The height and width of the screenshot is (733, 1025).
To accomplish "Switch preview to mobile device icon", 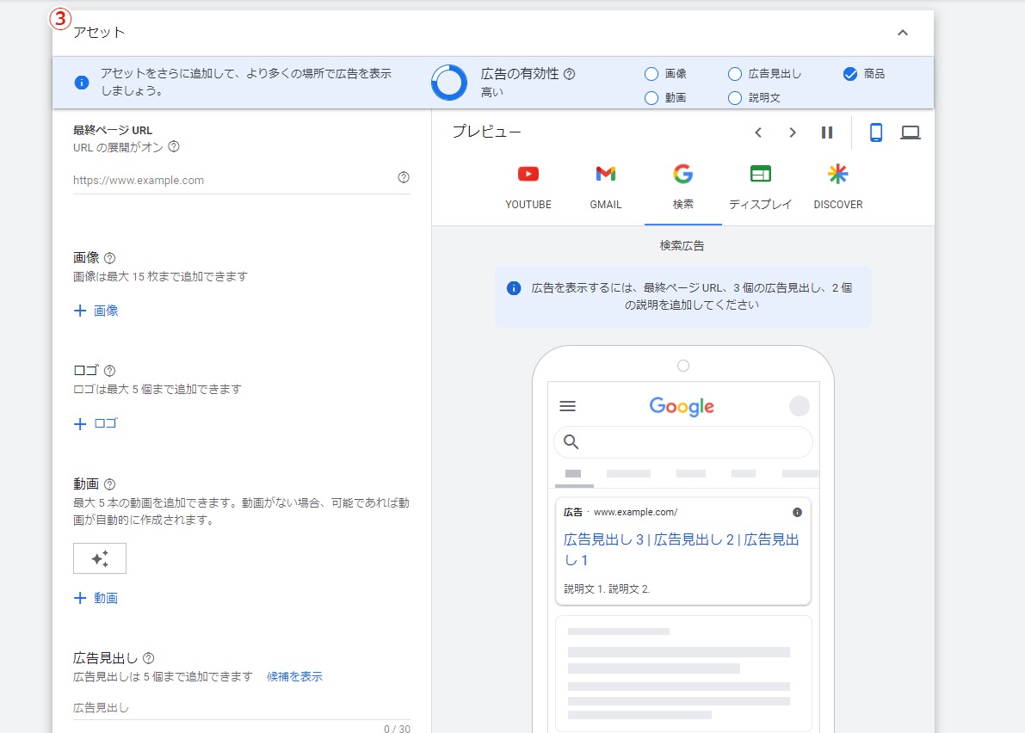I will (876, 132).
